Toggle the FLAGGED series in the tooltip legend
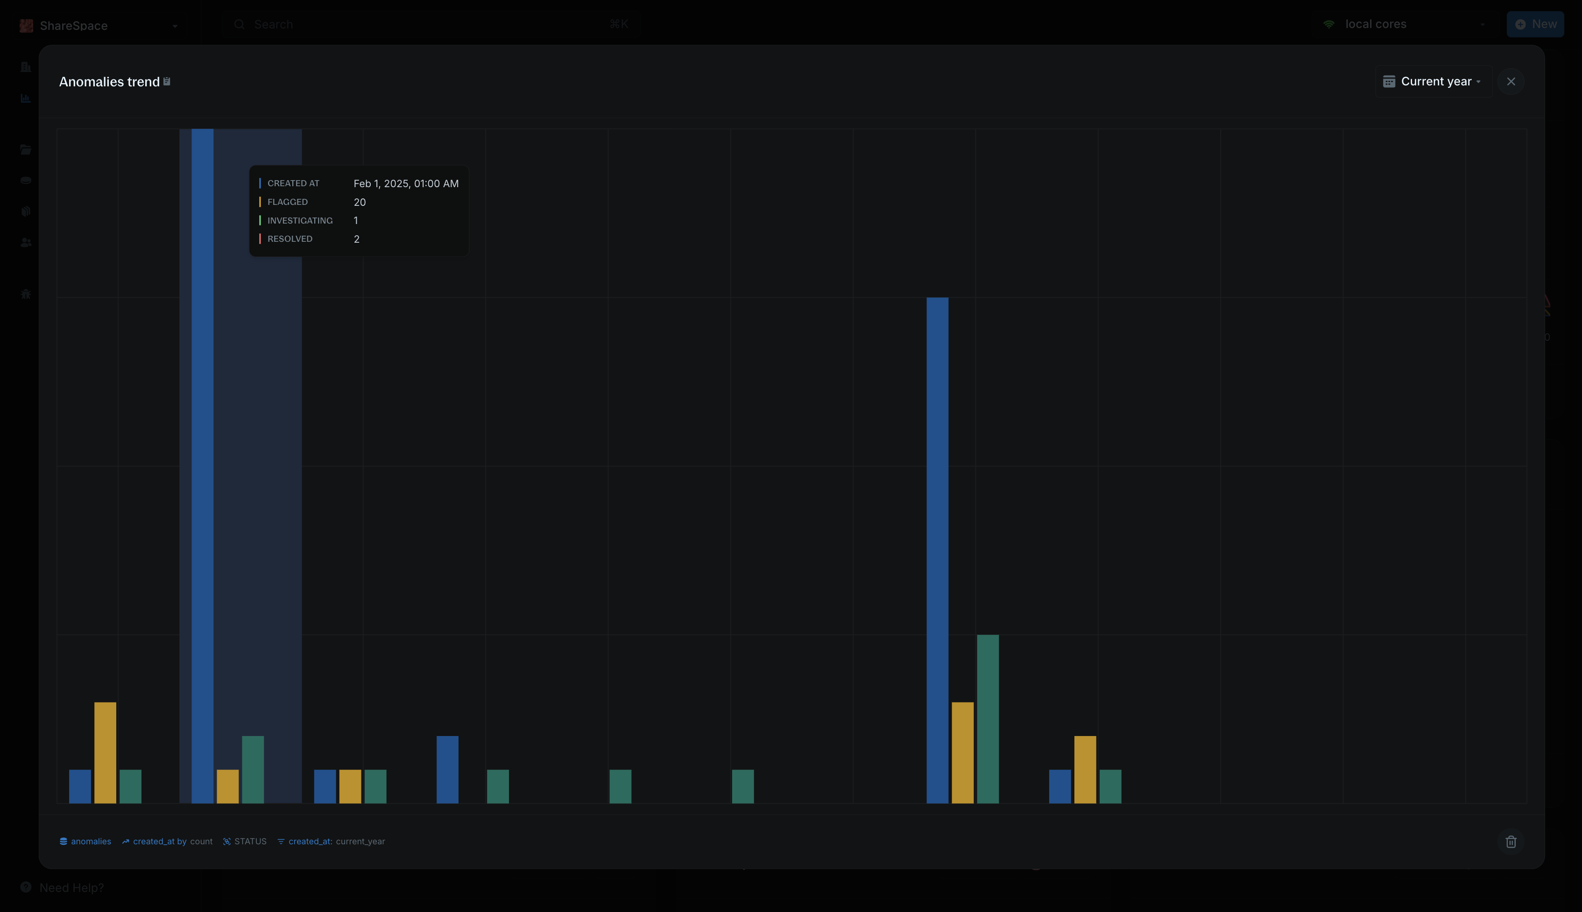Viewport: 1582px width, 912px height. point(288,202)
